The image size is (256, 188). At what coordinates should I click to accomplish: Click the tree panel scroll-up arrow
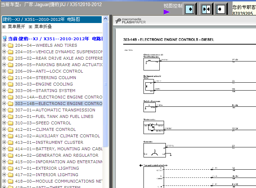pyautogui.click(x=106, y=19)
